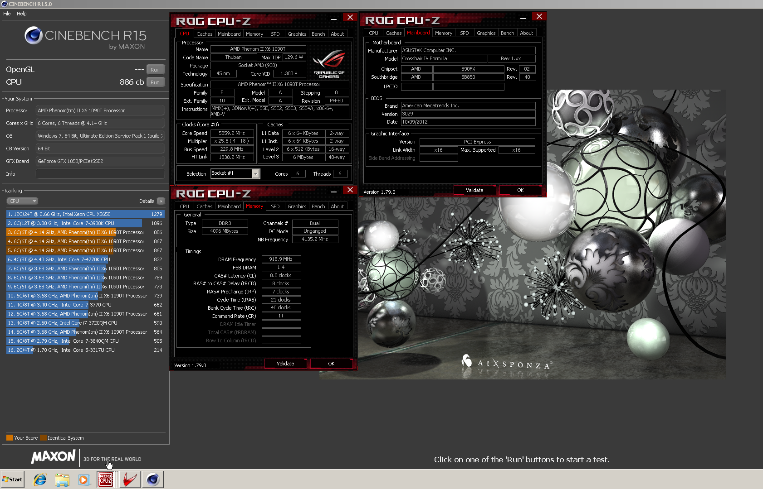Open the Socket #1 selection dropdown
763x489 pixels.
click(x=256, y=173)
